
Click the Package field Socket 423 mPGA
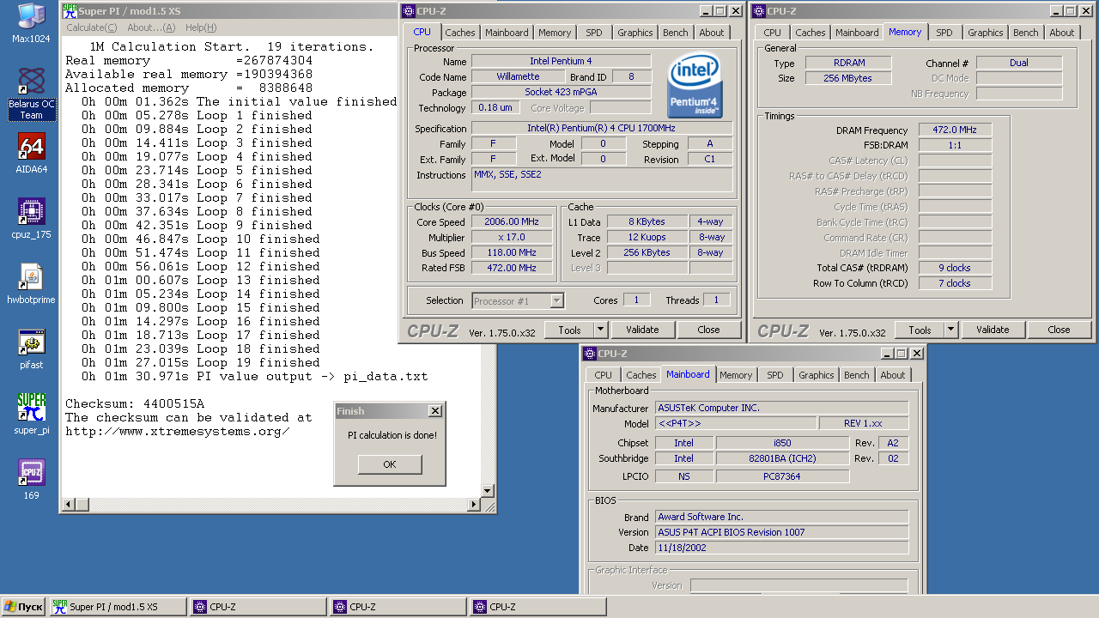(561, 92)
